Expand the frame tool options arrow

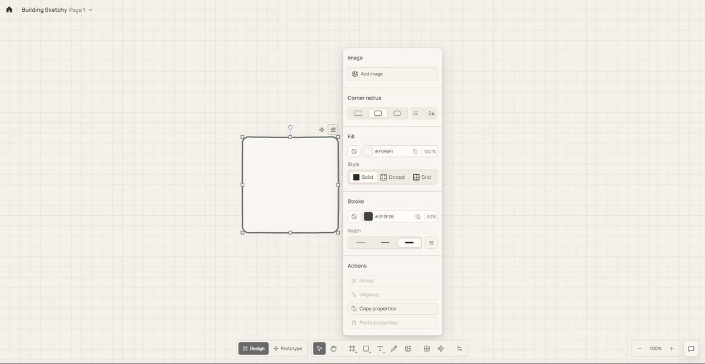[356, 353]
